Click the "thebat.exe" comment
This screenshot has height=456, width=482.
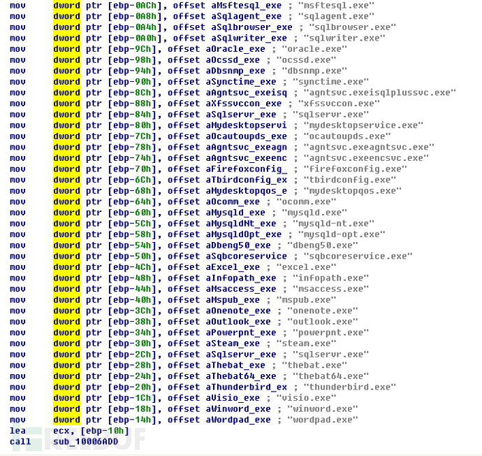tap(314, 366)
